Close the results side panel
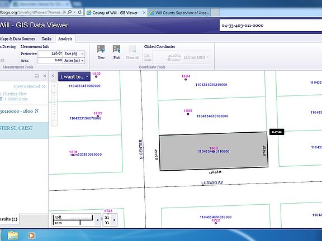 (45, 76)
